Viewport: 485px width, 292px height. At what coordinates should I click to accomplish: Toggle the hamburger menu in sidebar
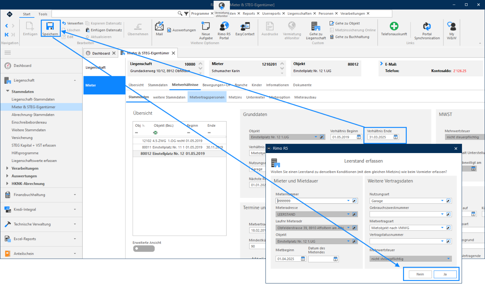click(7, 53)
